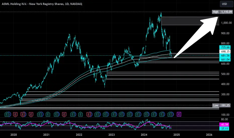
Task: Click the 681.56 current price tag
Action: (x=225, y=55)
